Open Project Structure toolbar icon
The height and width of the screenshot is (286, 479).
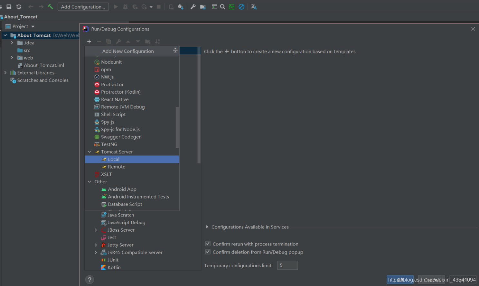[x=203, y=7]
